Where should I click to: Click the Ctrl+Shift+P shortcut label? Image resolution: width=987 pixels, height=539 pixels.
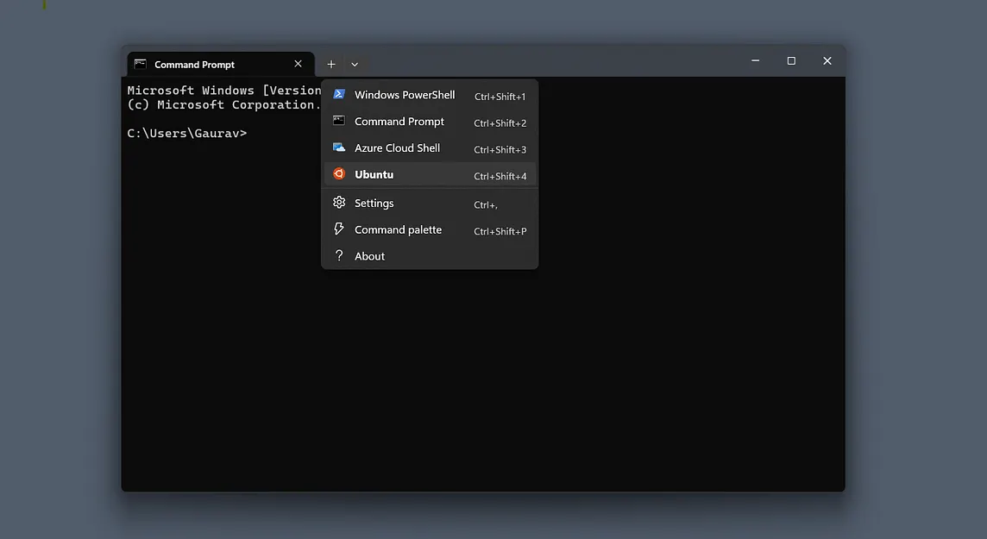point(500,231)
